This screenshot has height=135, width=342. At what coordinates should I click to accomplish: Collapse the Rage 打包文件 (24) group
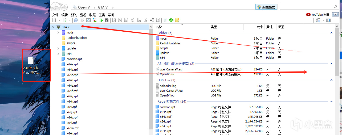(x=331, y=102)
